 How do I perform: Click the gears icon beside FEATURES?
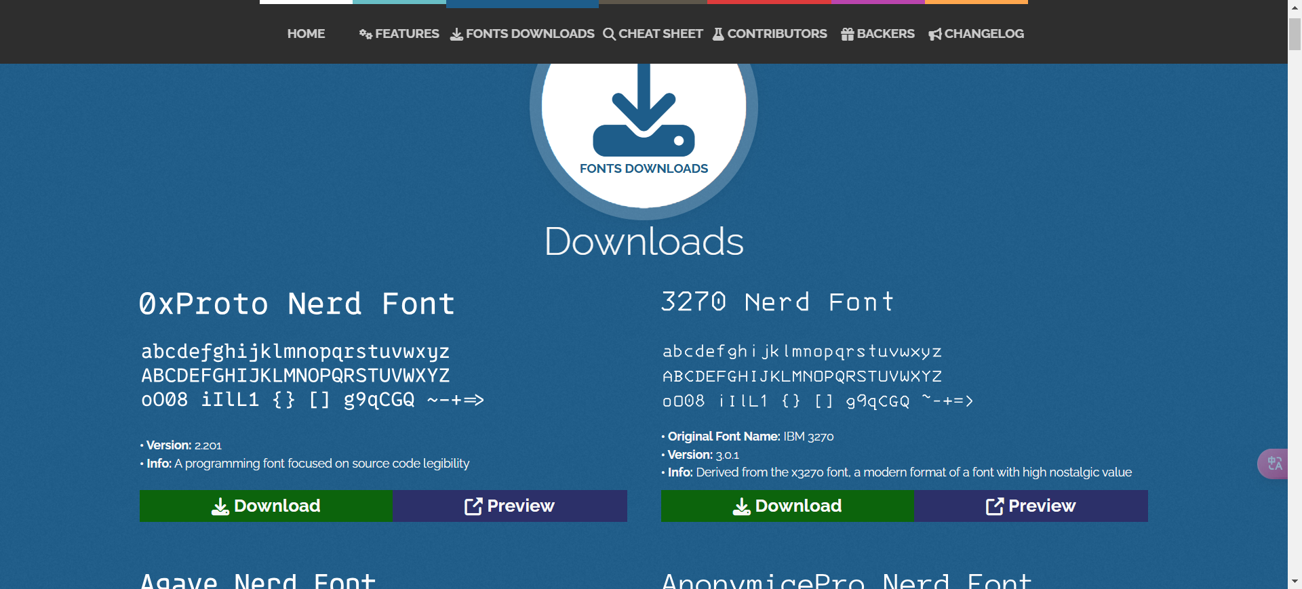[366, 34]
